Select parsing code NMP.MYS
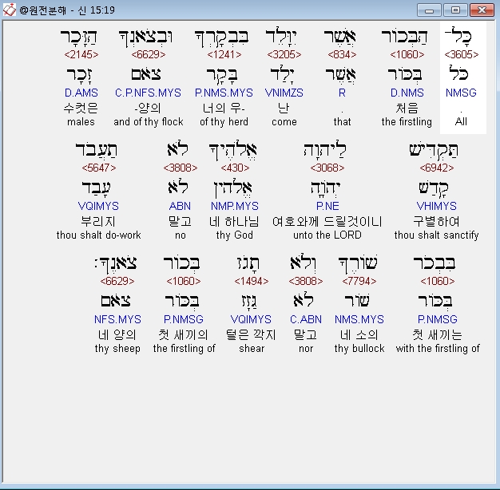The height and width of the screenshot is (490, 500). [x=235, y=206]
